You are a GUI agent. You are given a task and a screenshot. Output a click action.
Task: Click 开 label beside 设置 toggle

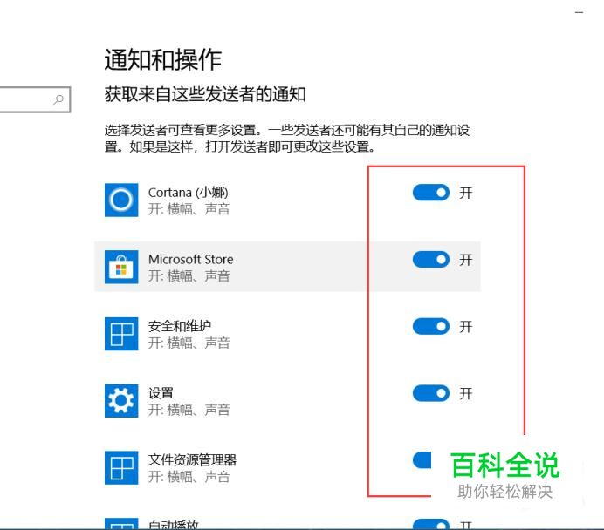tap(466, 393)
